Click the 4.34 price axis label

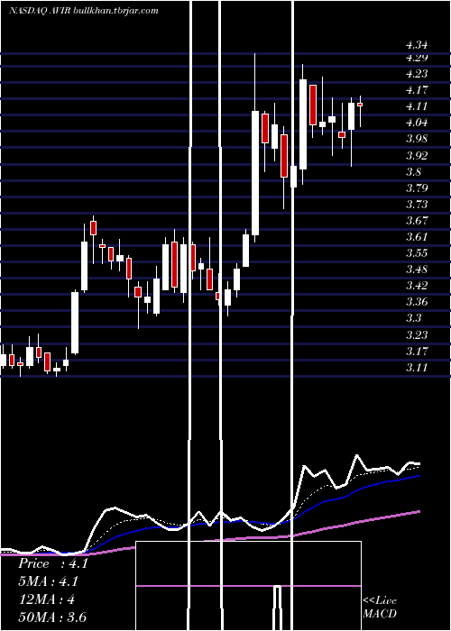[417, 45]
